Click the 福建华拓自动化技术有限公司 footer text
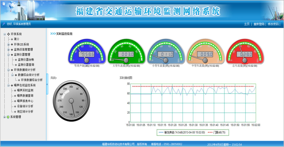 [118, 144]
